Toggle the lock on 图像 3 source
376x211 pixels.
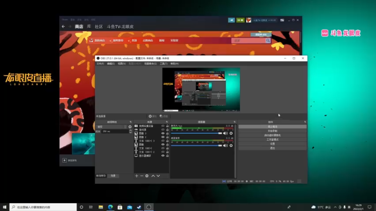click(167, 133)
